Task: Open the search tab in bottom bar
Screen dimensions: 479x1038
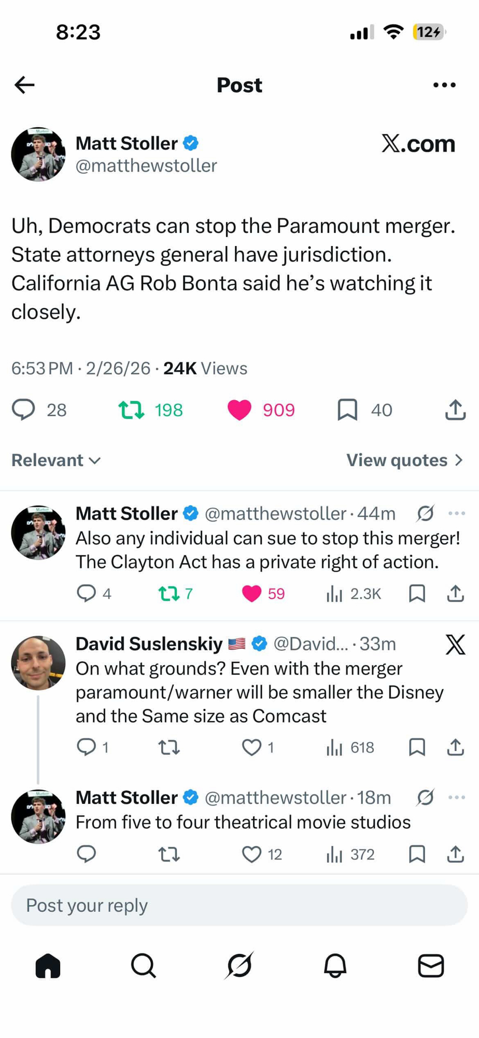Action: [143, 965]
